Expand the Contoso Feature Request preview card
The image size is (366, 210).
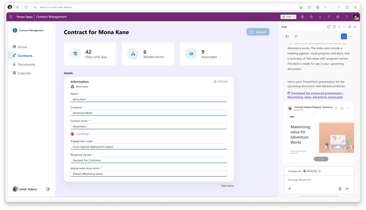pyautogui.click(x=336, y=108)
